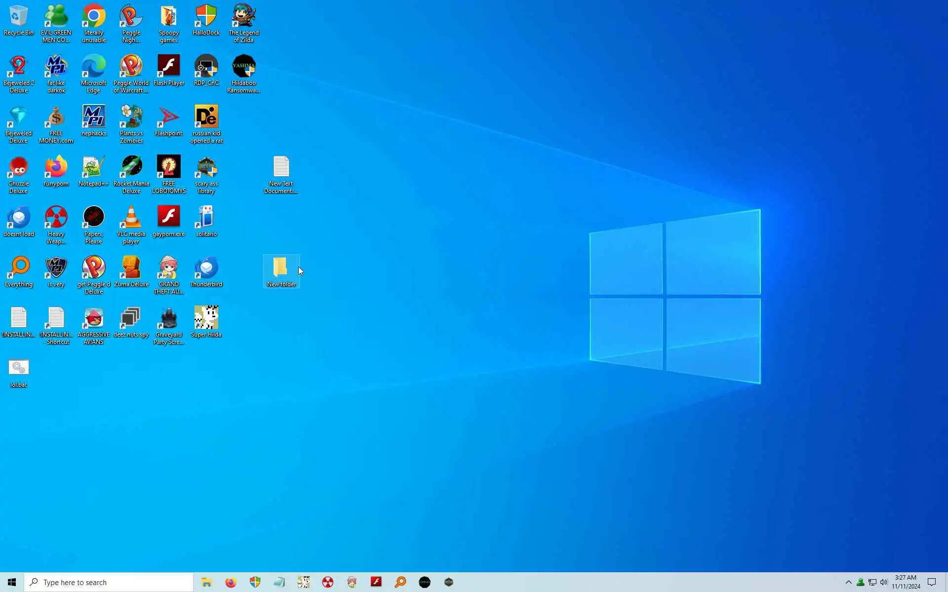Click the Microsoft Edge shortcut icon
This screenshot has width=948, height=592.
tap(93, 67)
